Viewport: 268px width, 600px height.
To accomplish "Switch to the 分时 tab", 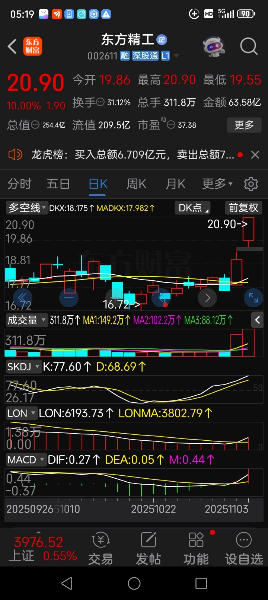I will (x=20, y=184).
